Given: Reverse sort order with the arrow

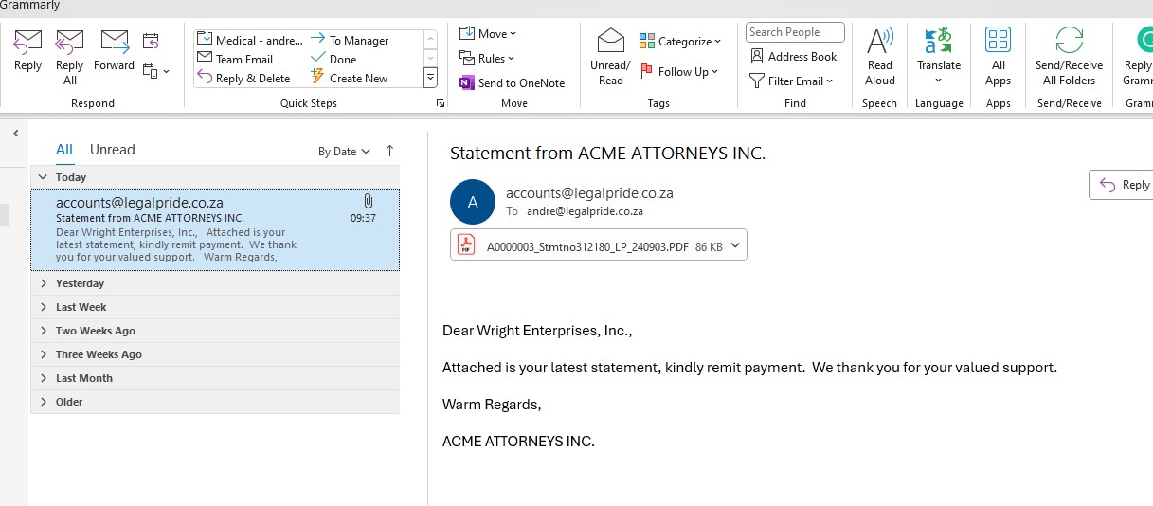Looking at the screenshot, I should 389,152.
